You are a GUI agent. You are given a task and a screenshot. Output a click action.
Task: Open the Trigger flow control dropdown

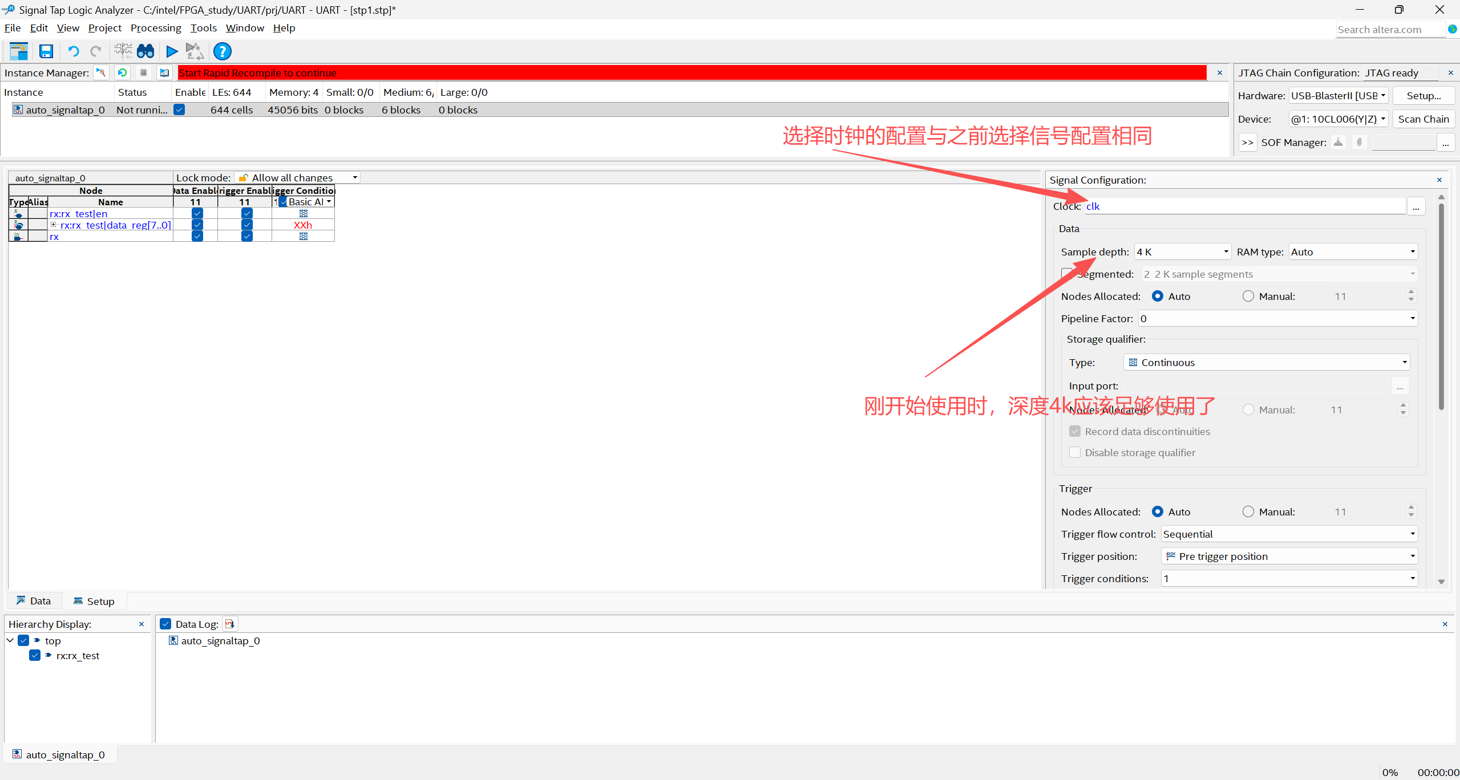[1289, 534]
